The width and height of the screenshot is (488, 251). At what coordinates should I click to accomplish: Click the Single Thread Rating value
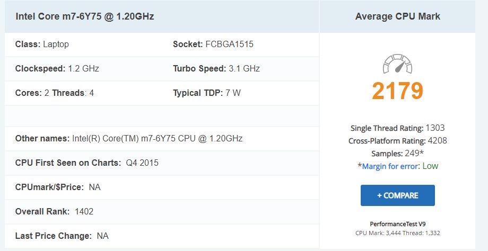[x=434, y=128]
